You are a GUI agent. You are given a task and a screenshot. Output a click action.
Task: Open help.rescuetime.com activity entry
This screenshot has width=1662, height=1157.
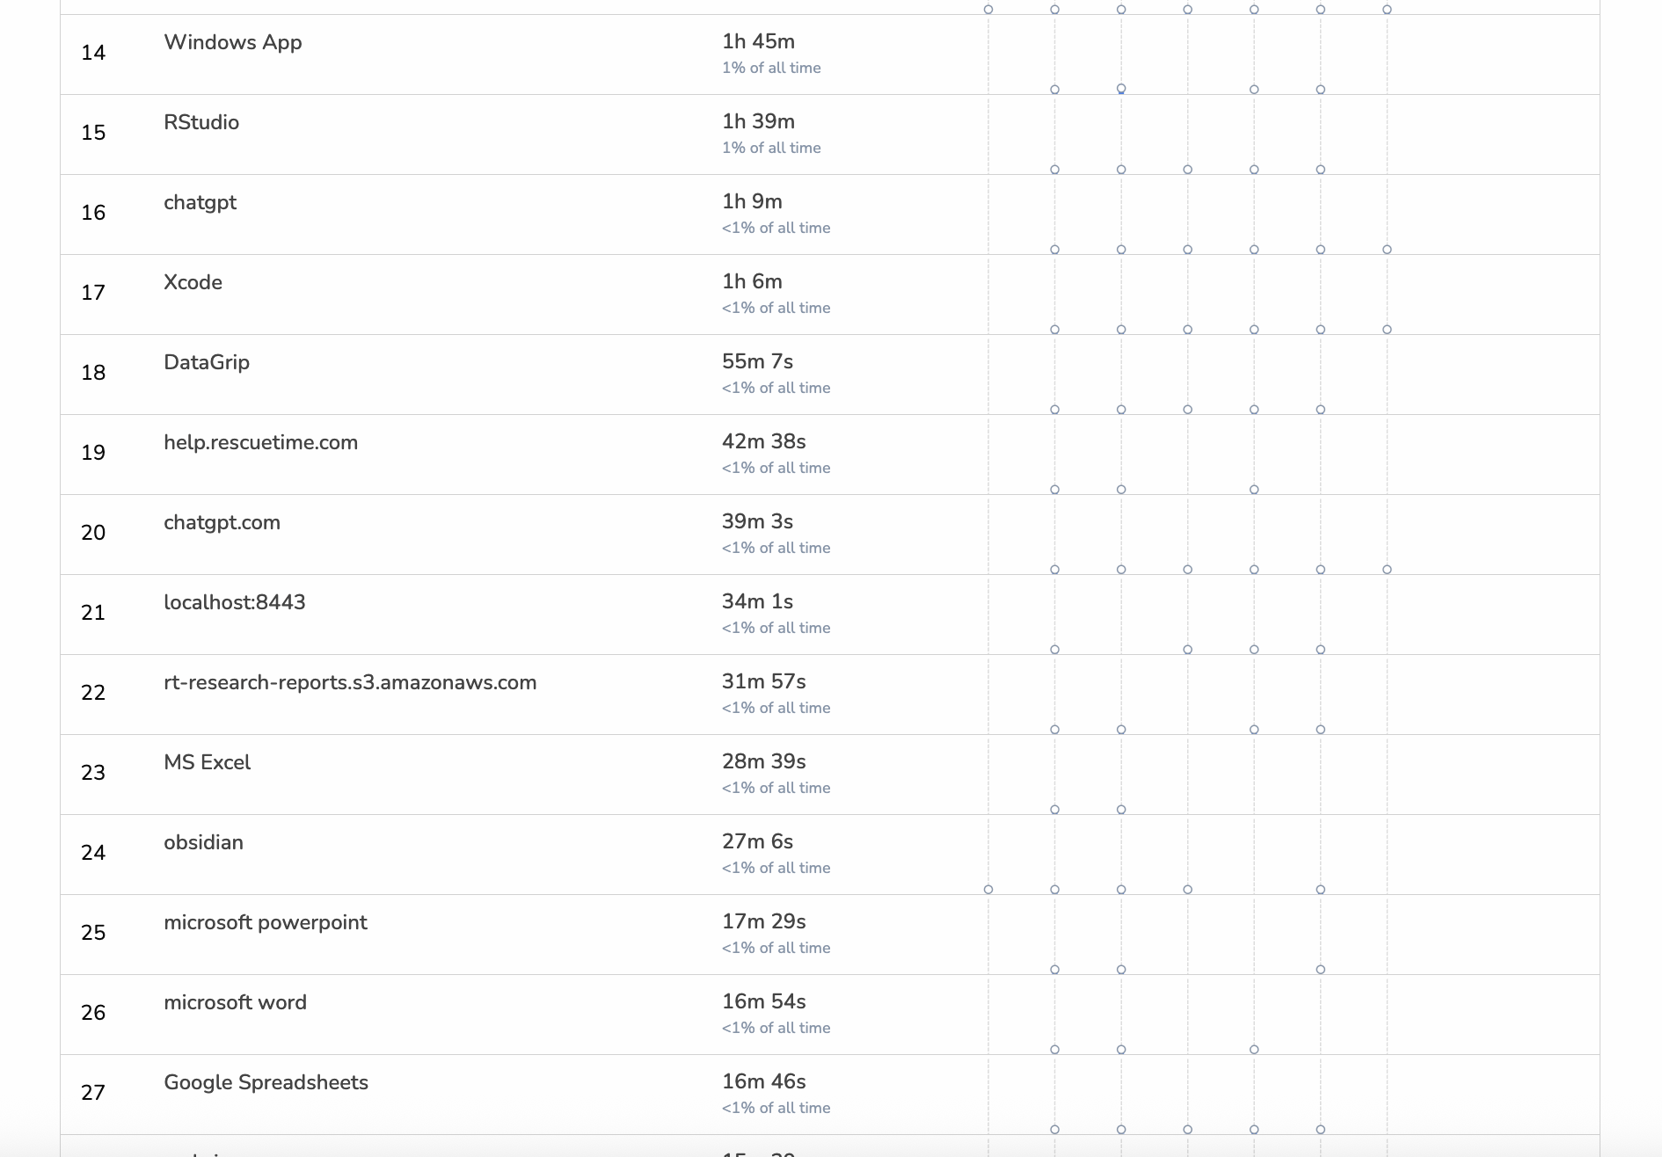click(260, 442)
